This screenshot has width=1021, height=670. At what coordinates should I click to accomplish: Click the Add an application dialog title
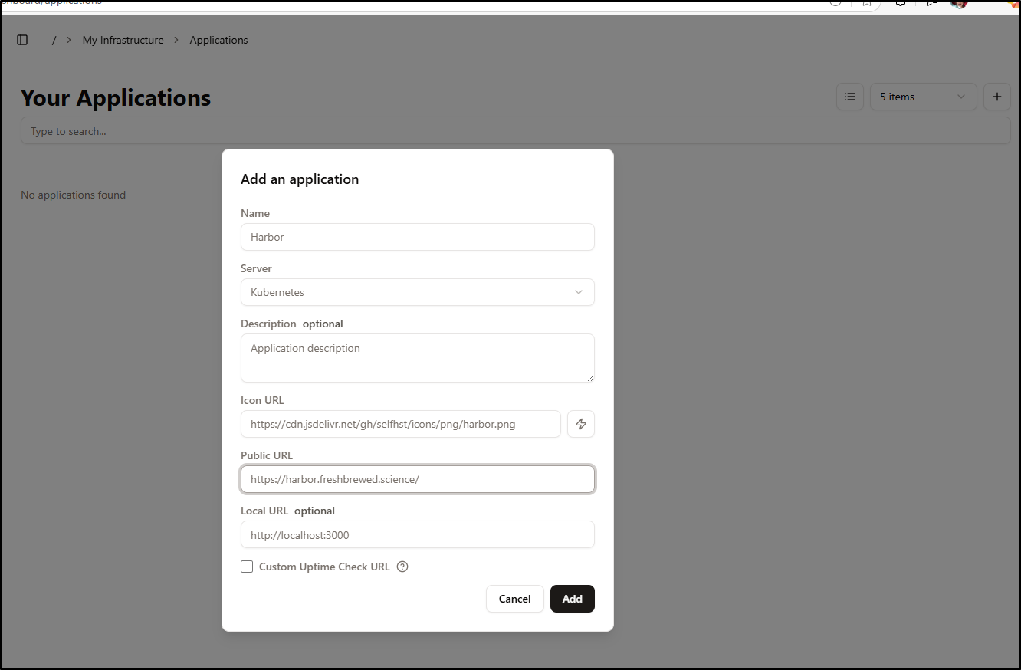pos(300,179)
